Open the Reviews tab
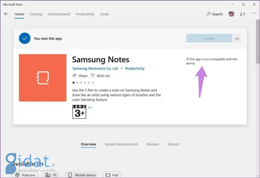 [x=153, y=144]
